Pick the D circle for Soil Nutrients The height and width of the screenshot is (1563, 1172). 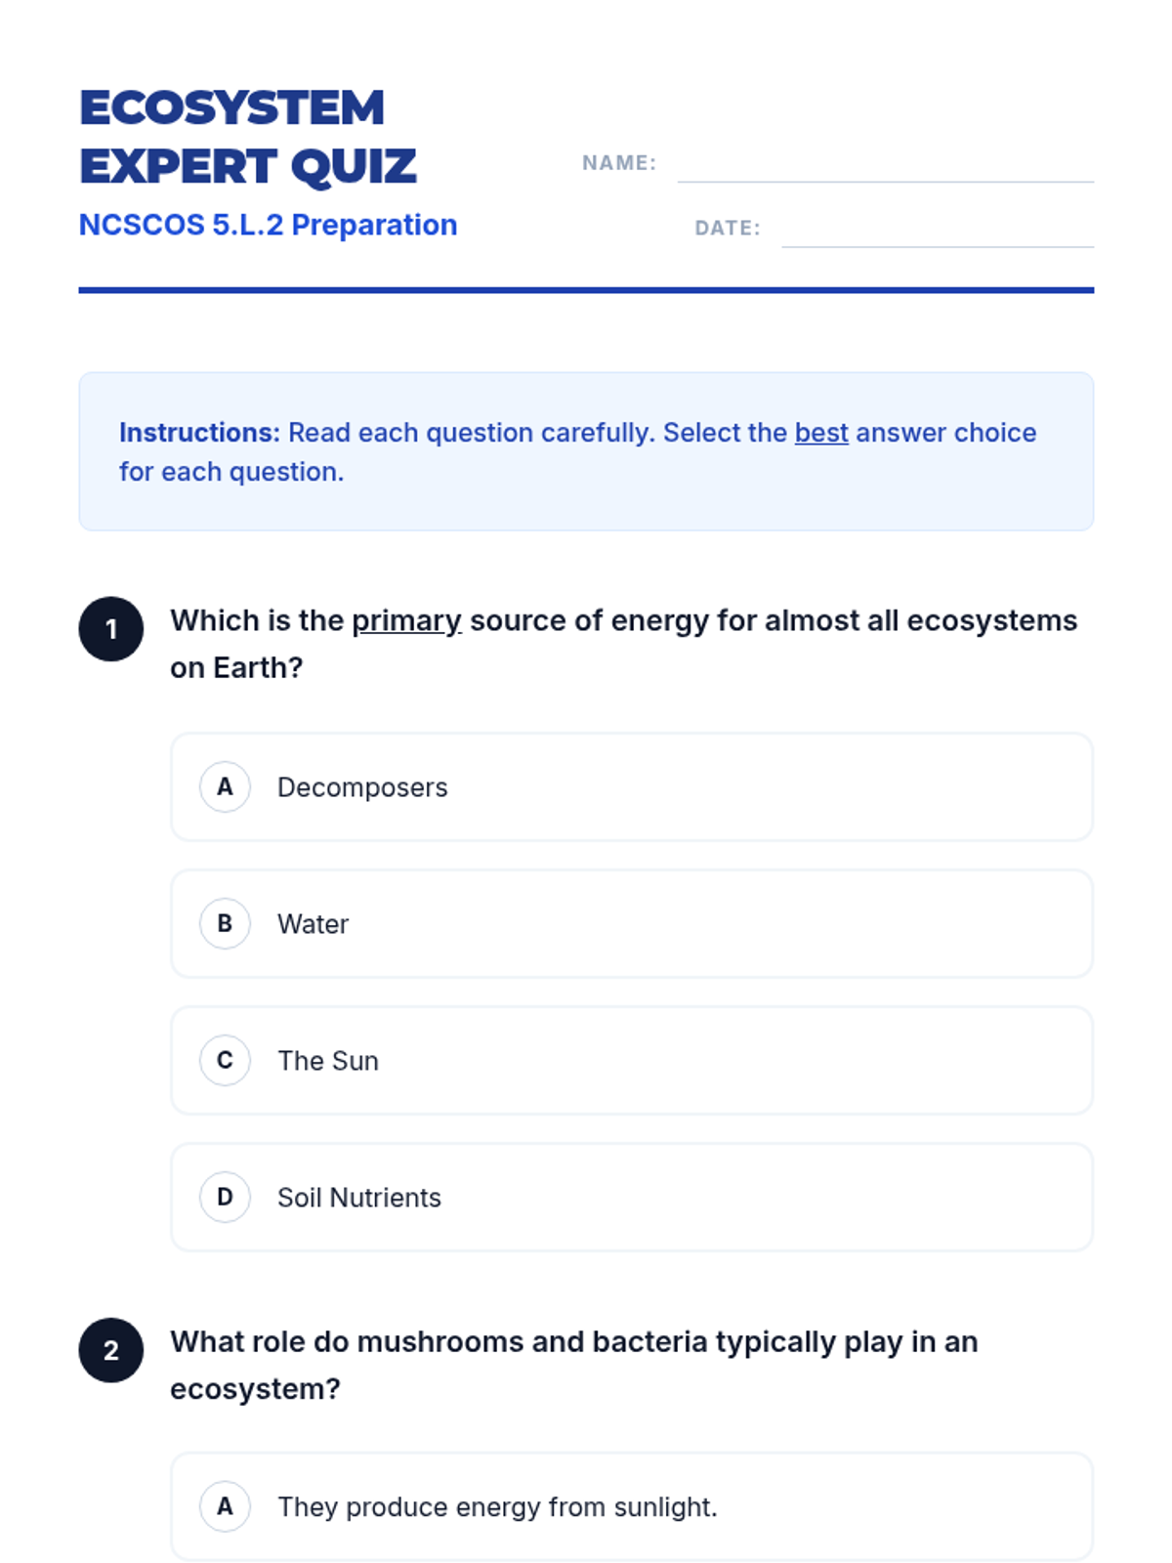225,1197
